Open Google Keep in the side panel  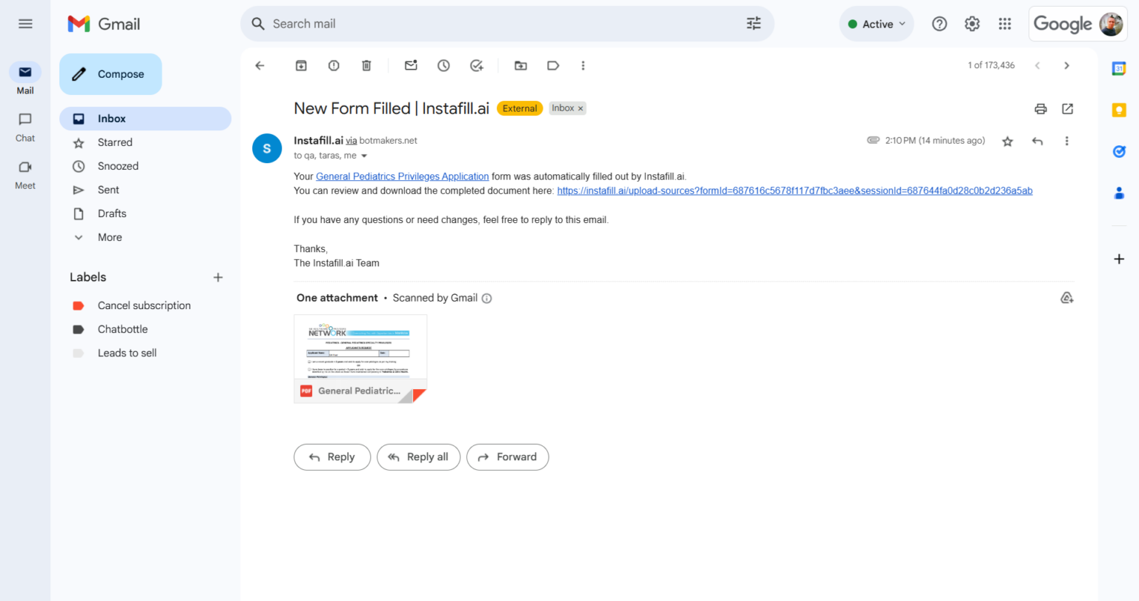[x=1120, y=110]
